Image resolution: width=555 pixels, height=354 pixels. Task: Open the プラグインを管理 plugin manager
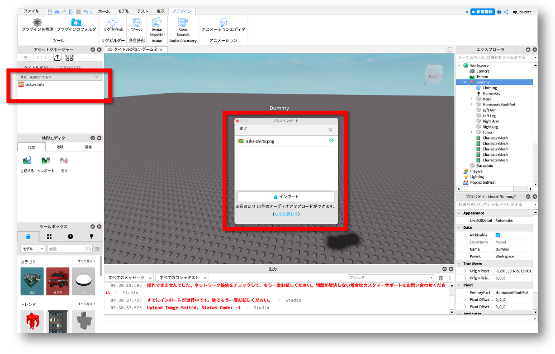click(x=37, y=24)
